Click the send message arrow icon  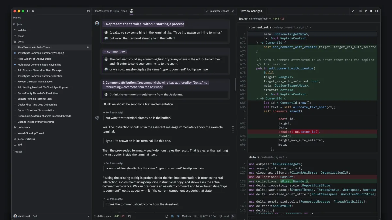[x=233, y=216]
